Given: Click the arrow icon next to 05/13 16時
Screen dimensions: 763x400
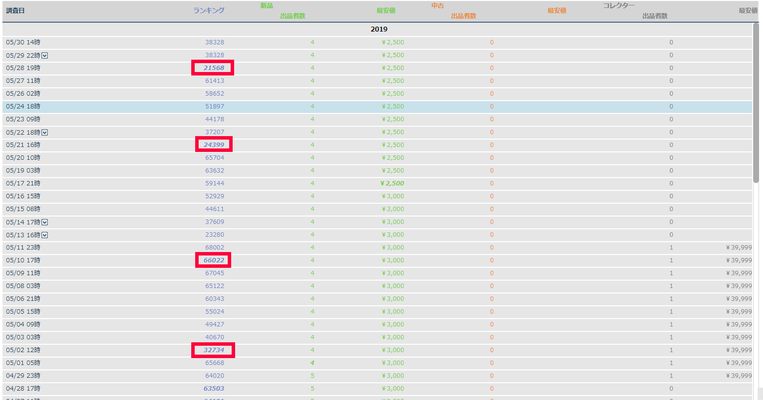Looking at the screenshot, I should click(45, 235).
